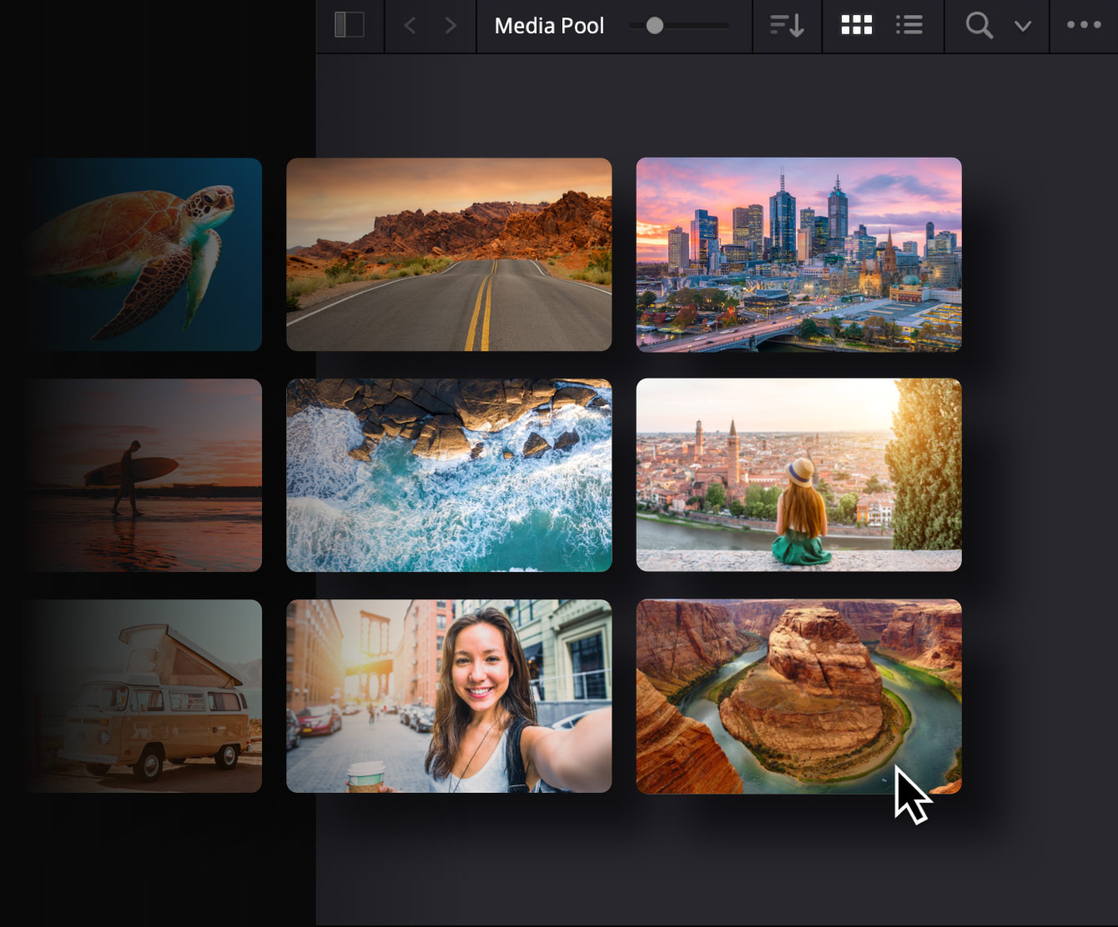This screenshot has width=1118, height=927.
Task: Select the sea turtle thumbnail
Action: click(x=144, y=253)
